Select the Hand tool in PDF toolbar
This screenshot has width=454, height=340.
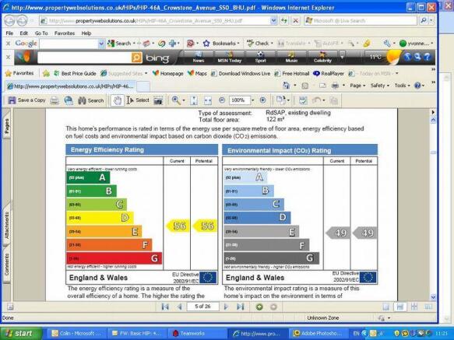[x=118, y=100]
